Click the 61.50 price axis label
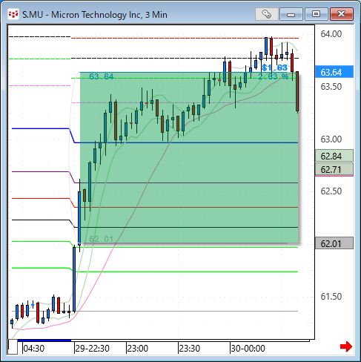361x362 pixels. [331, 296]
